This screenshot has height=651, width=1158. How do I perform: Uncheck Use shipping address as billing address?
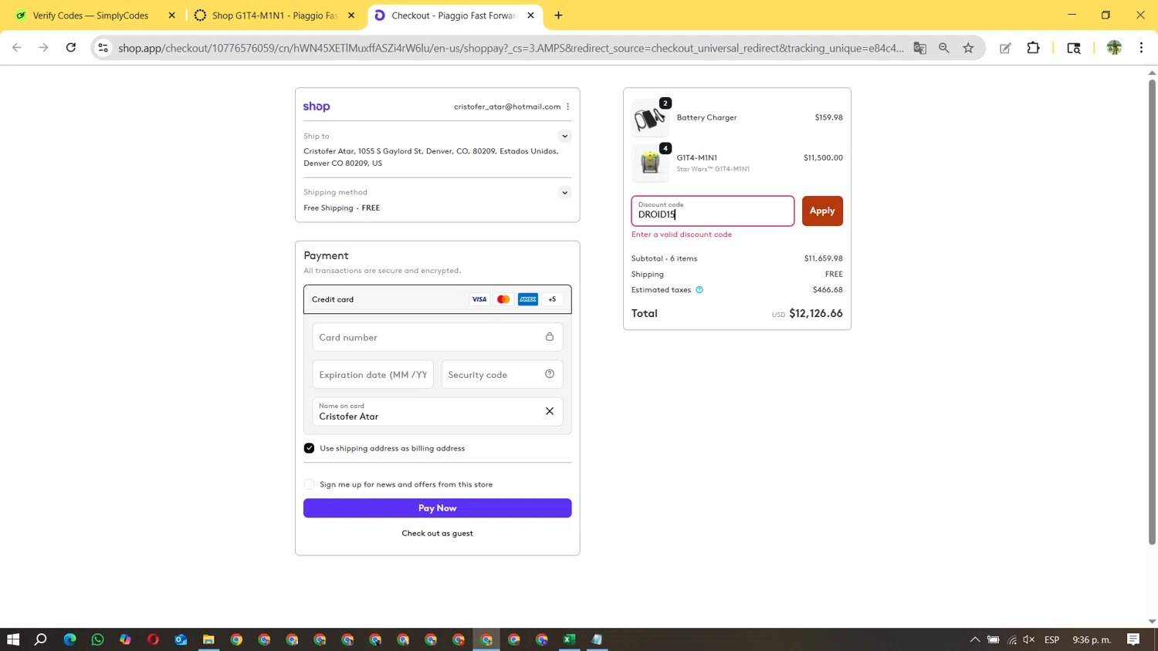(309, 448)
